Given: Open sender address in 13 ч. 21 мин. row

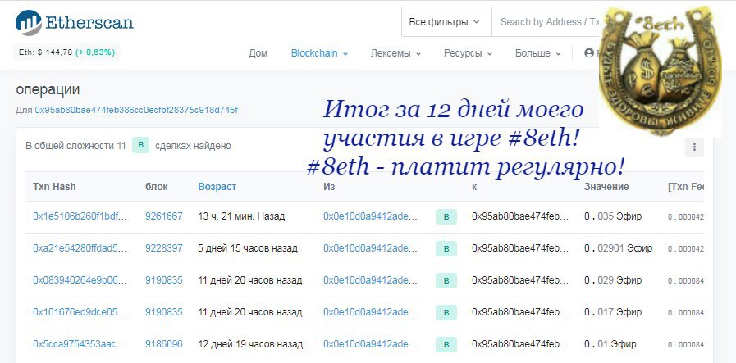Looking at the screenshot, I should pos(370,216).
